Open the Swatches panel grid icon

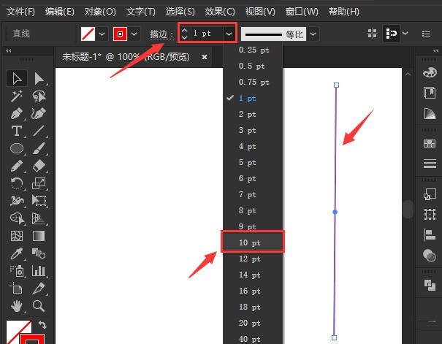430,143
